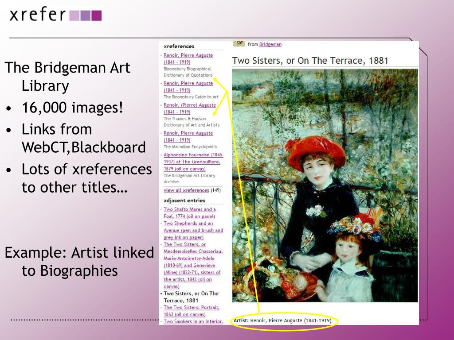Click the 'Links from WebCT,Blackboard' bullet text

(x=83, y=138)
